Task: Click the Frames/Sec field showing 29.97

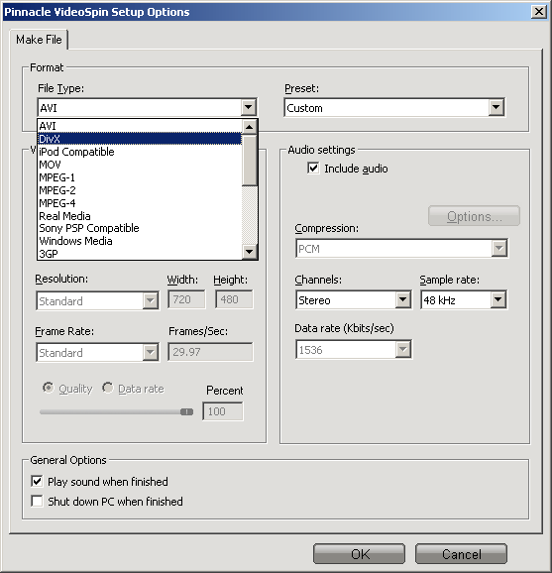Action: pyautogui.click(x=210, y=352)
